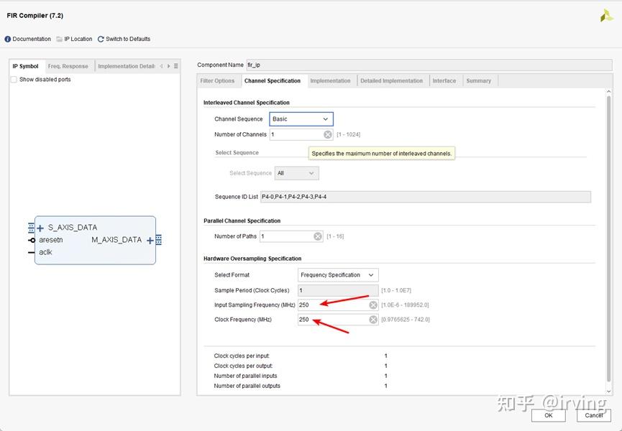Click the Switch to Defaults refresh icon

[x=101, y=40]
